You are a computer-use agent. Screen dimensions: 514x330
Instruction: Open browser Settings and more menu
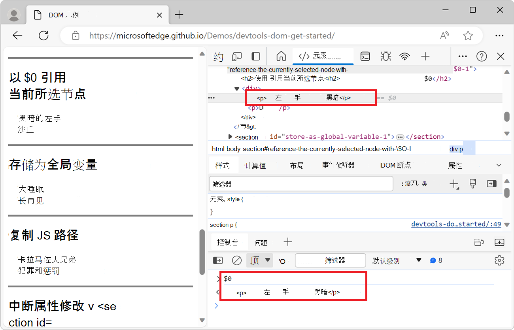click(499, 36)
